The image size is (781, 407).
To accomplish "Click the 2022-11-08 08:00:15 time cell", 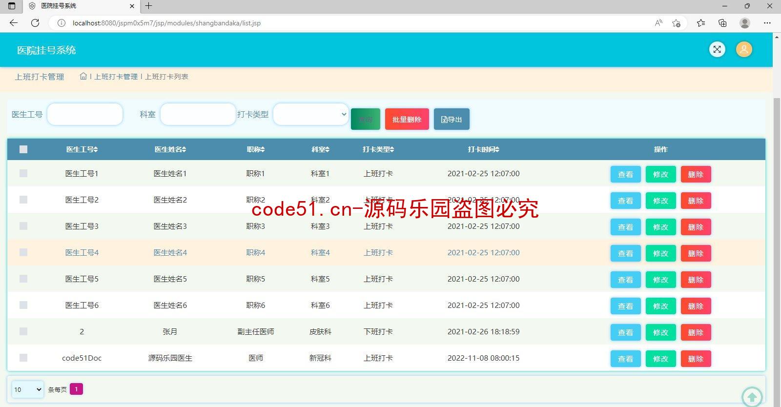I will point(484,358).
